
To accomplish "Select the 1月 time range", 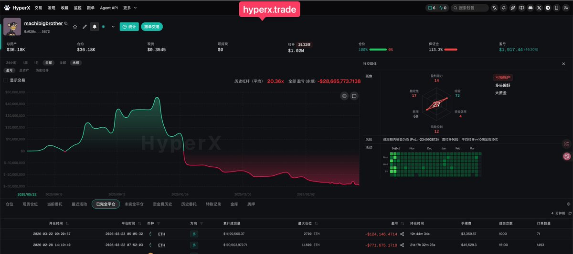I will [36, 62].
